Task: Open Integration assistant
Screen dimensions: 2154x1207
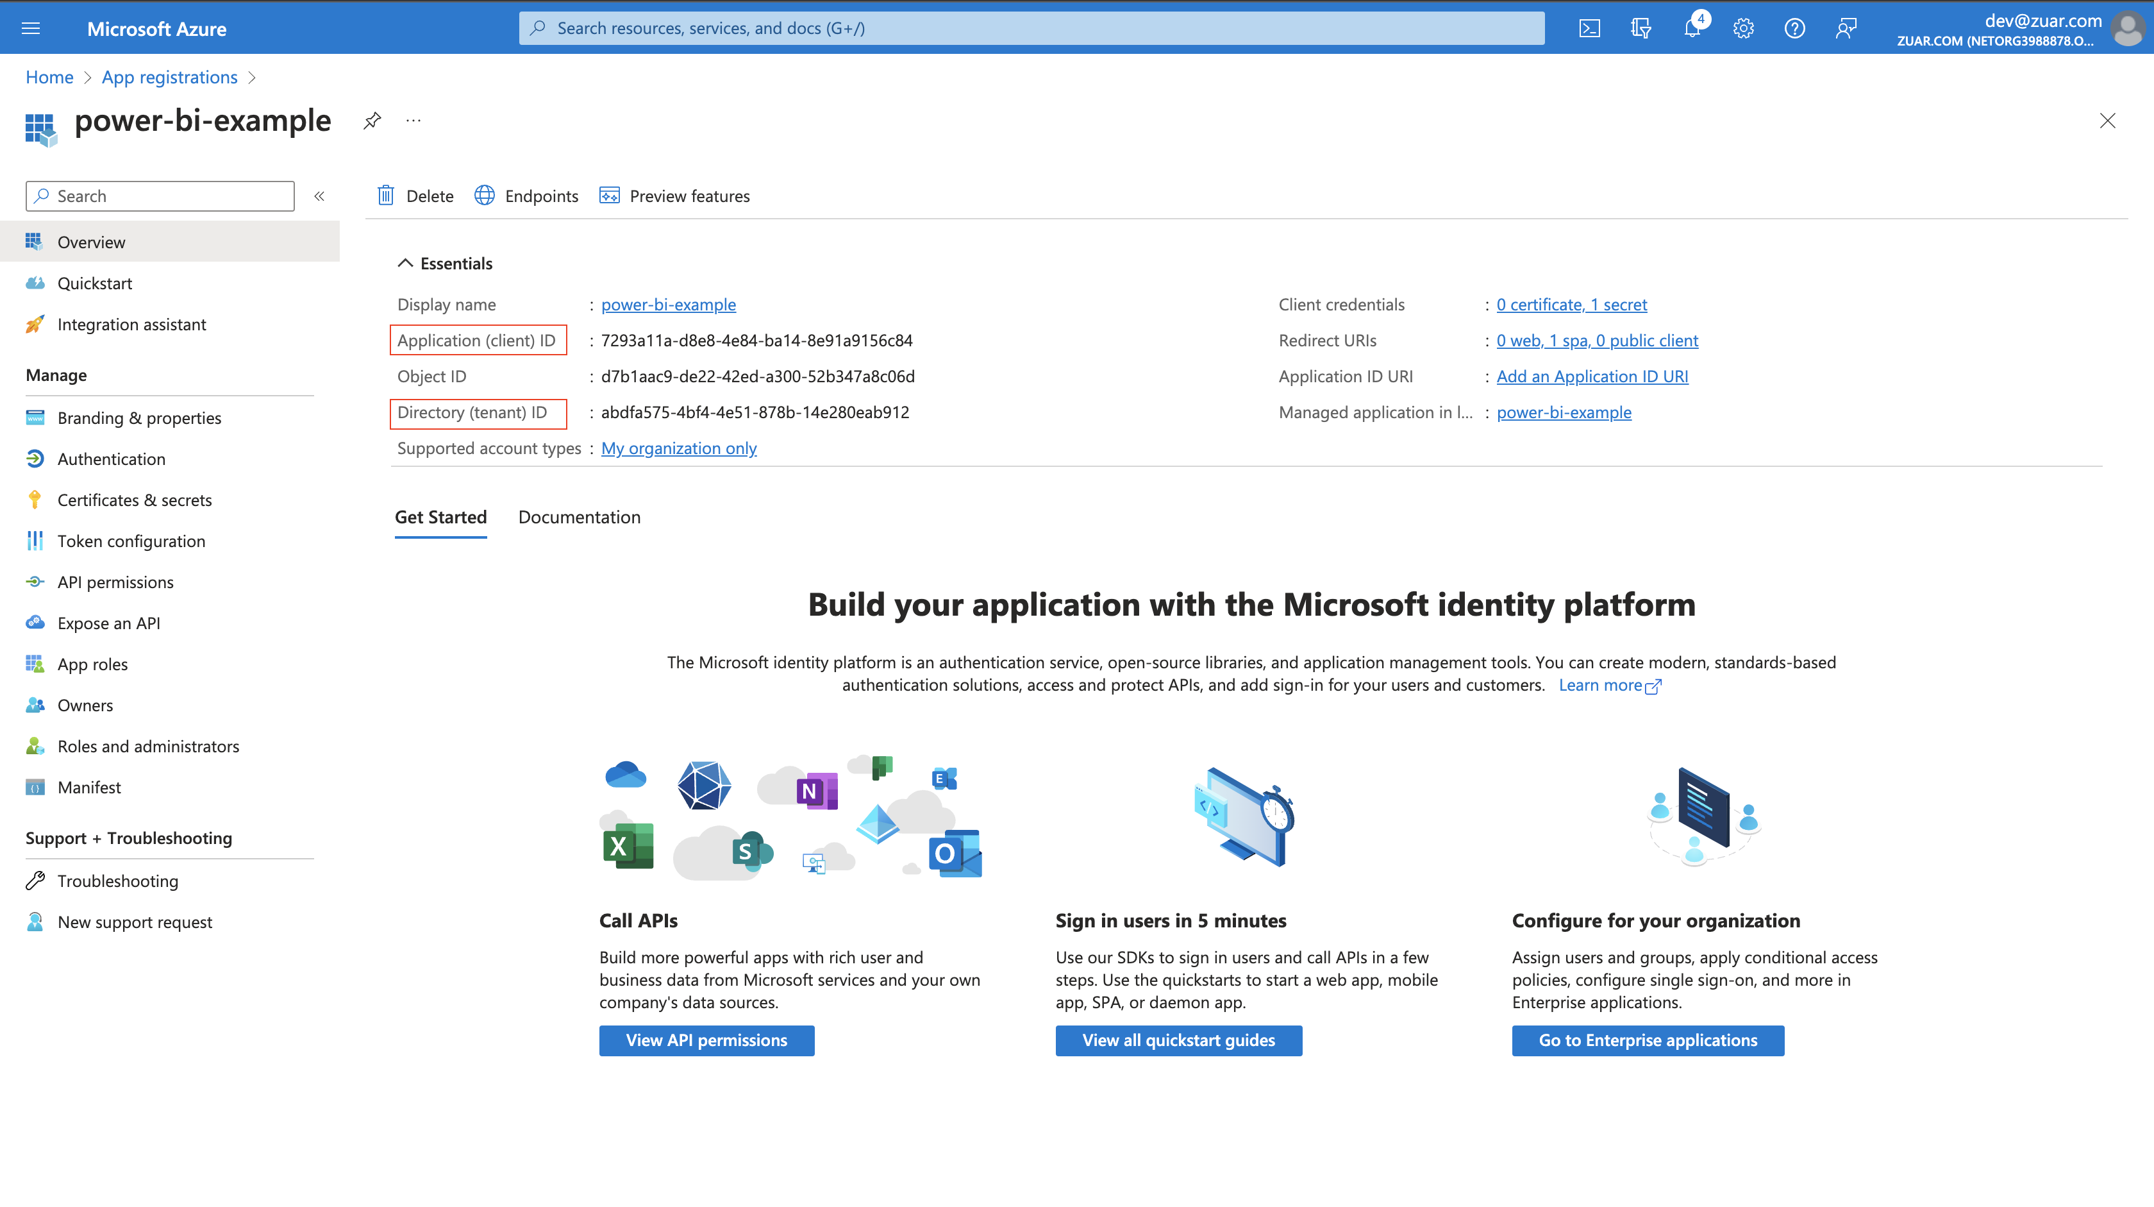Action: coord(170,324)
